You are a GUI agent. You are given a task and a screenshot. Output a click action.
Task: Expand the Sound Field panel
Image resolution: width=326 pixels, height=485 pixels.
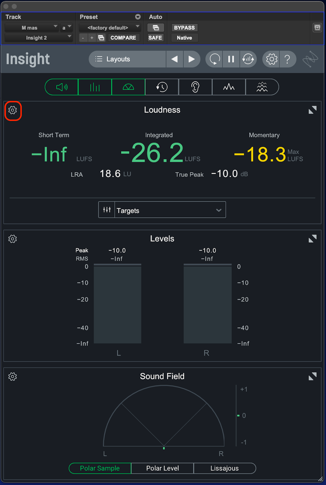click(x=312, y=376)
